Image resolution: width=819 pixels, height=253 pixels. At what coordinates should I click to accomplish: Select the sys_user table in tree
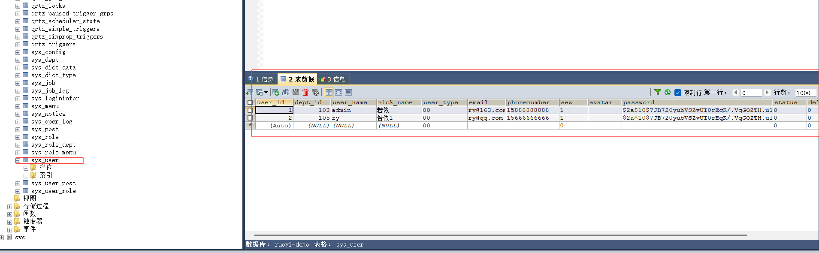pos(45,160)
